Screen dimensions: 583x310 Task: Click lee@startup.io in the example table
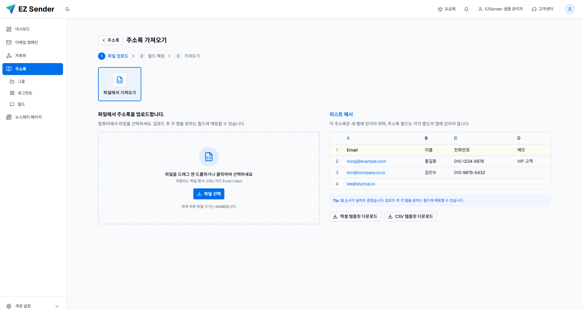361,184
